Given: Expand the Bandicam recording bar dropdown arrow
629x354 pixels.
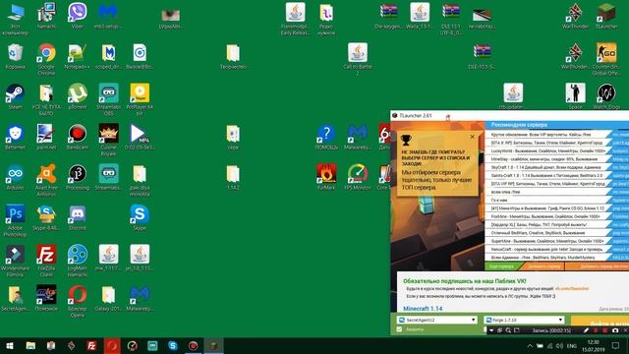Looking at the screenshot, I should tap(491, 330).
